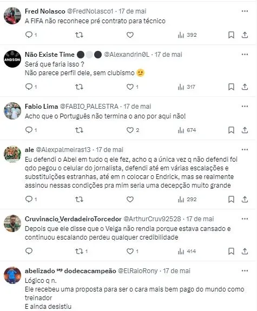The width and height of the screenshot is (257, 311).
Task: Open three-dot menu on ale's tweet
Action: pos(245,149)
